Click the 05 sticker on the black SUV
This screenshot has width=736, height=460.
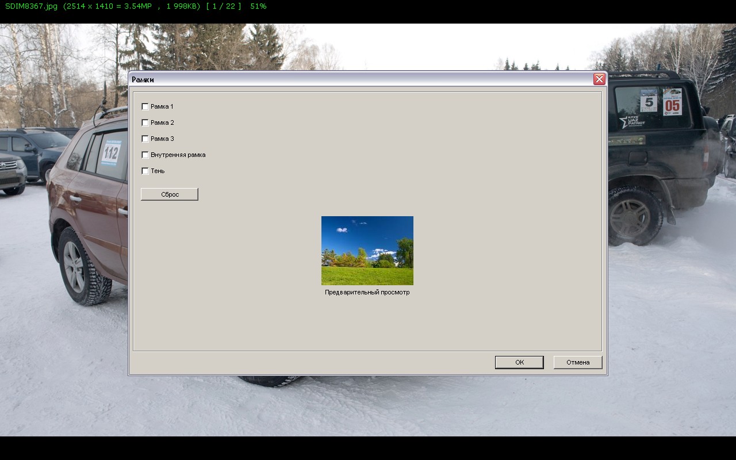point(672,103)
